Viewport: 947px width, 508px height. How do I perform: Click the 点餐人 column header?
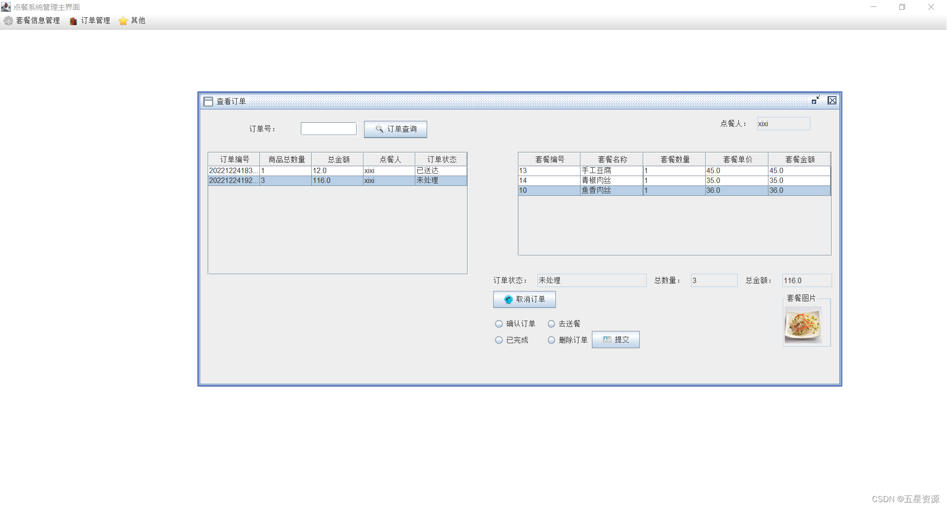coord(390,159)
